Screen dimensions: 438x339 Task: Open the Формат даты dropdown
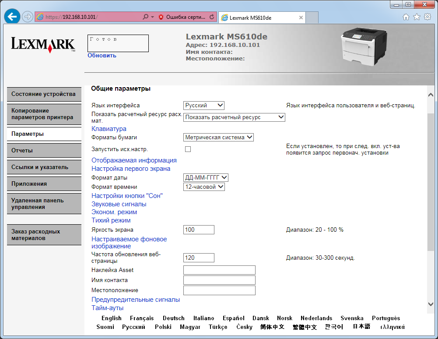point(206,178)
